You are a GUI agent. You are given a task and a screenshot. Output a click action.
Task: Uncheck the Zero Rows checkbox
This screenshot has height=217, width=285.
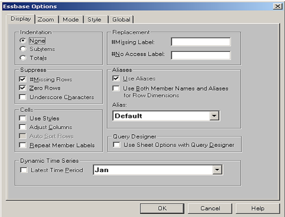pyautogui.click(x=22, y=88)
